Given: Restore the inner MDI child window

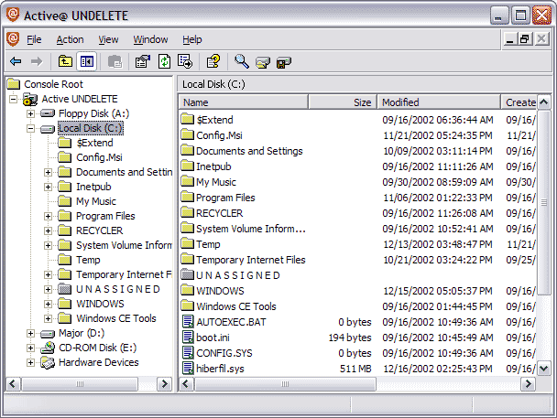Looking at the screenshot, I should pos(525,38).
